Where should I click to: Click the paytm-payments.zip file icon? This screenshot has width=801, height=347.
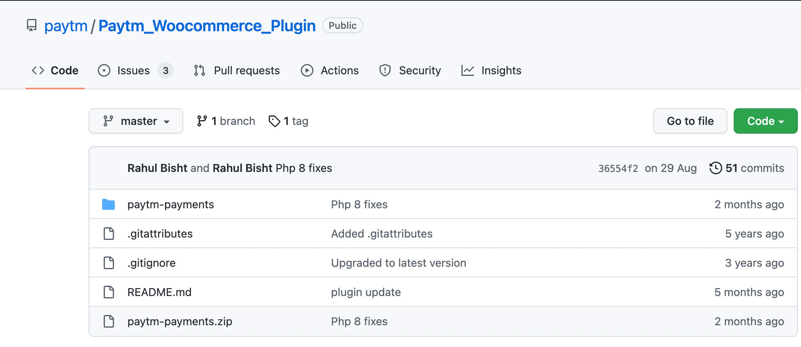109,321
